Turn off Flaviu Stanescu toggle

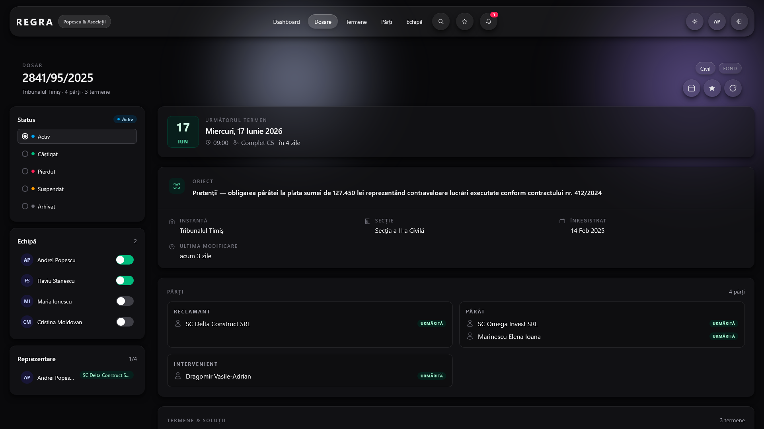coord(125,280)
